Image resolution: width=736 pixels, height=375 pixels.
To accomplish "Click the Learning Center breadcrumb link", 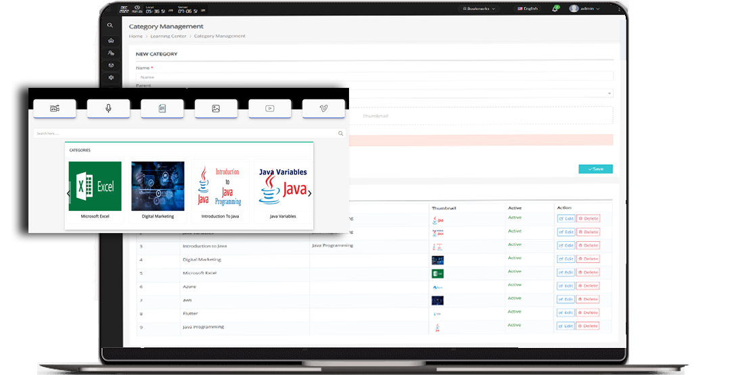I will [169, 36].
